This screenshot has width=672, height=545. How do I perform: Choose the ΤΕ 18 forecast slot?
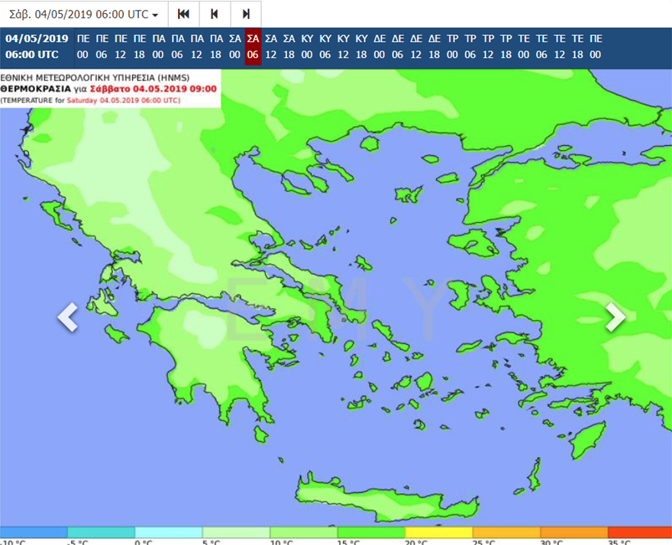pos(577,47)
